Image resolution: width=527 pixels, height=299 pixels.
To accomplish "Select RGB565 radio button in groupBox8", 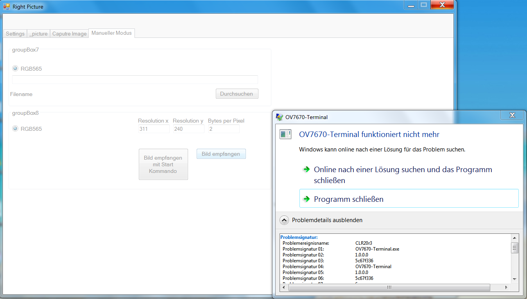I will [27, 129].
